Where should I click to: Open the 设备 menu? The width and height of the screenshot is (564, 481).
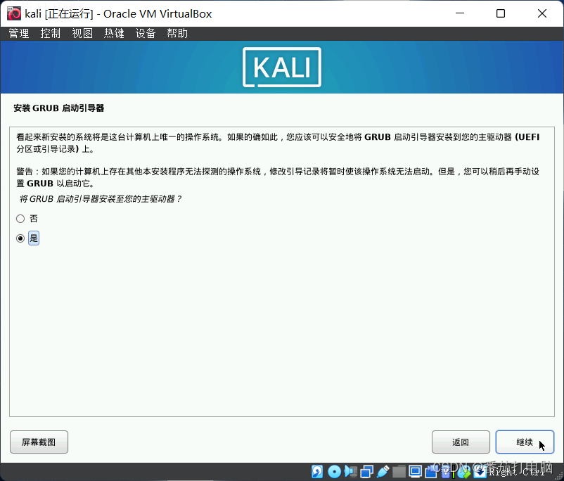click(146, 34)
